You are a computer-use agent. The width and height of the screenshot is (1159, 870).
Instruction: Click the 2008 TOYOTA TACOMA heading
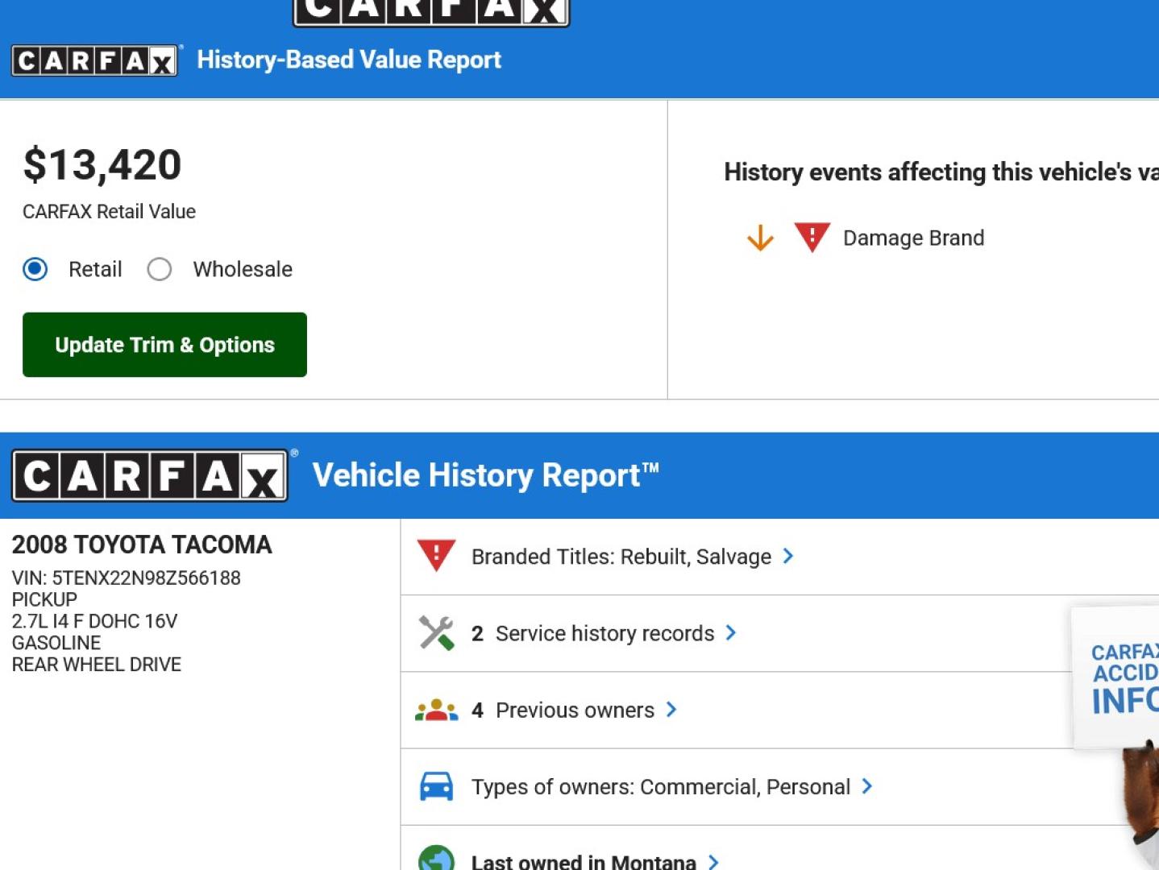click(x=142, y=545)
